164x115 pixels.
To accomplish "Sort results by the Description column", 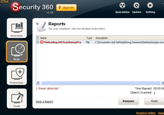I will (x=129, y=38).
